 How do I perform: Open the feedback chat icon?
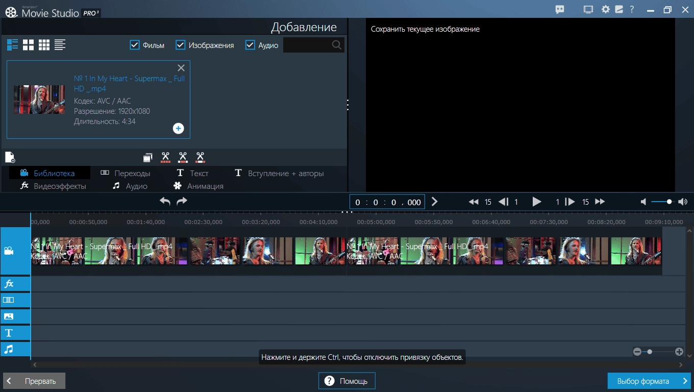point(560,9)
